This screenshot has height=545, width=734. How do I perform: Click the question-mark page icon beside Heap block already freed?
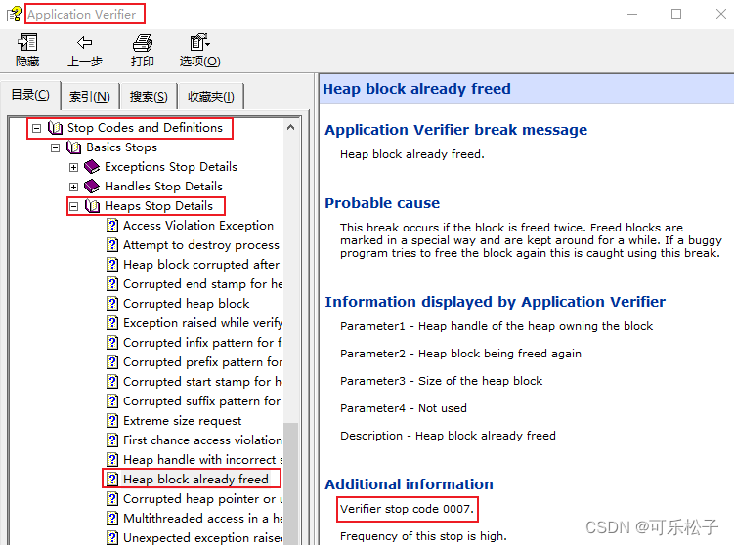point(112,480)
